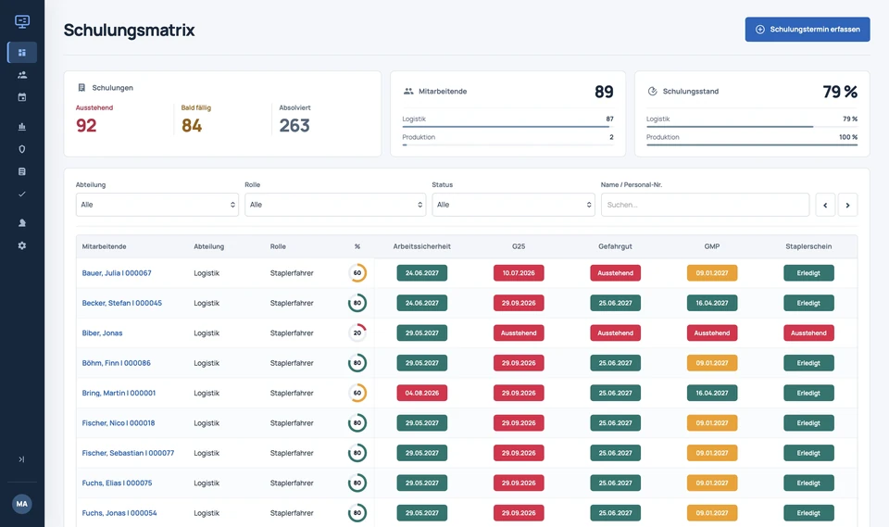Open employee Fischer, Nico | 000018
Viewport: 889px width, 527px height.
tap(118, 422)
